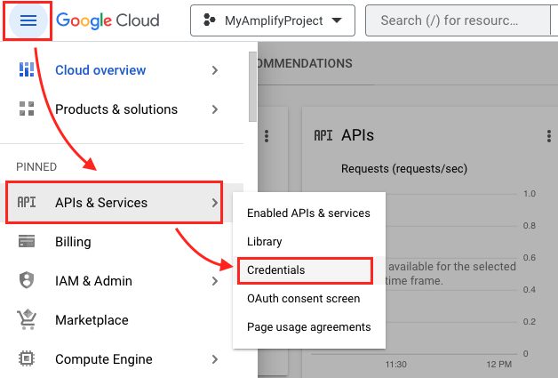Click the API icon in APIs card header

point(323,136)
